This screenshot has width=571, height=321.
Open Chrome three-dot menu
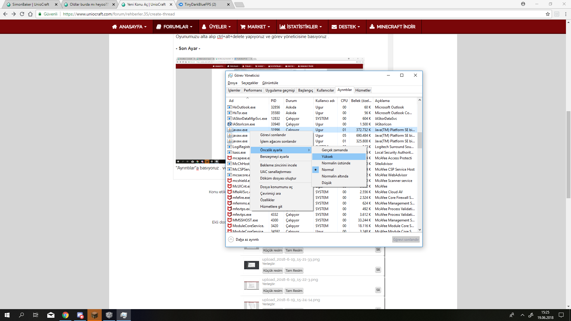pyautogui.click(x=566, y=14)
